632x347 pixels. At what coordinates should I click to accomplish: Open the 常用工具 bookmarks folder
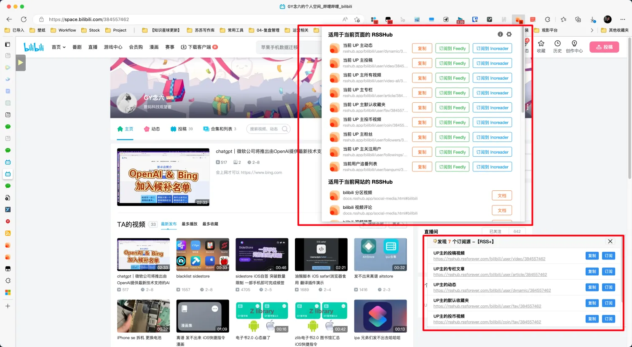(232, 30)
